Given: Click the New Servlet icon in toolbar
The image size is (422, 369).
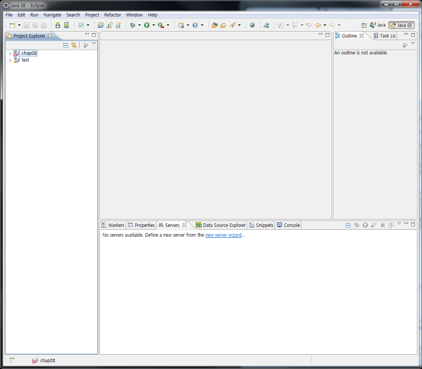Looking at the screenshot, I should (195, 25).
